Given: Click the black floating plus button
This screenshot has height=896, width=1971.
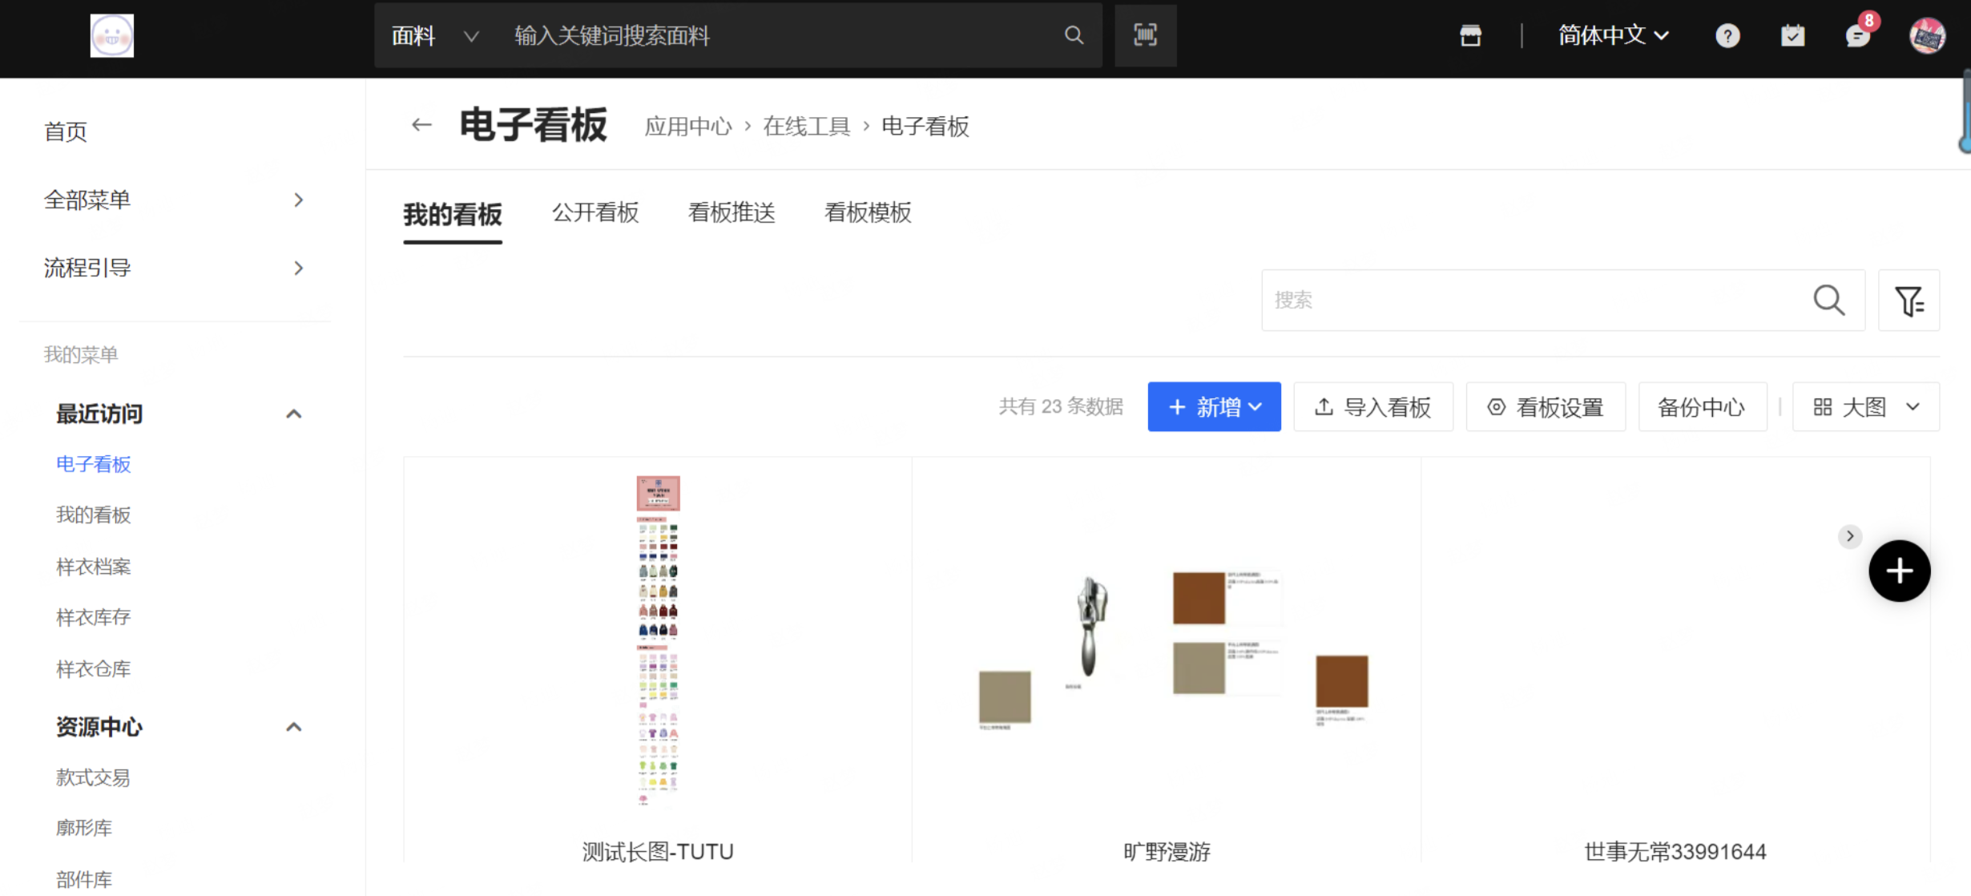Looking at the screenshot, I should pos(1899,571).
